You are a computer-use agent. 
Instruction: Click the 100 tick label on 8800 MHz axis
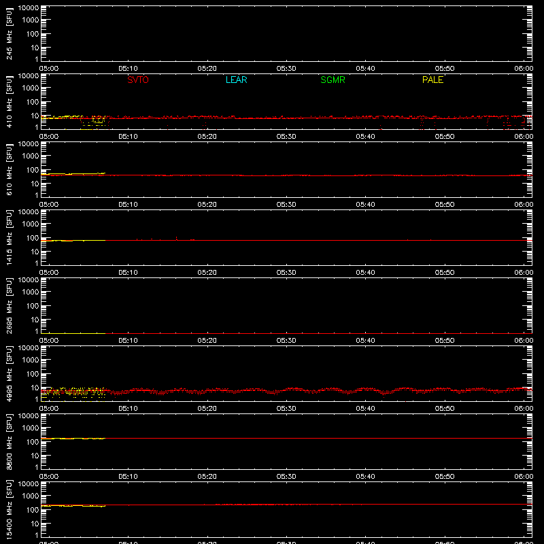tap(33, 442)
